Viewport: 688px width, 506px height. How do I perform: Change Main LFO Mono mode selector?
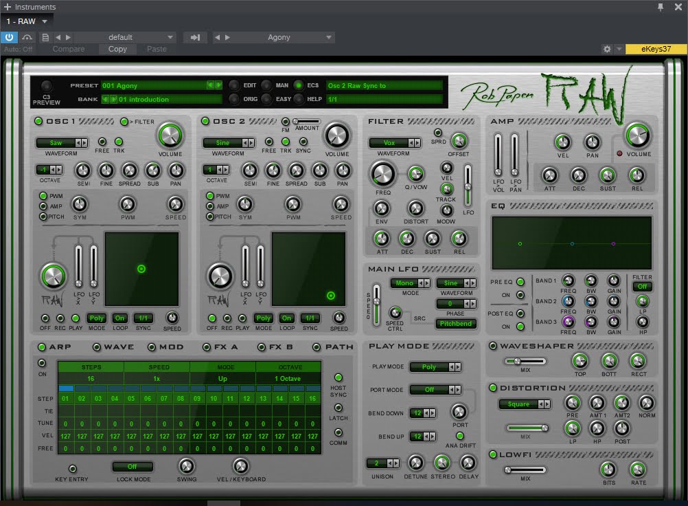point(410,283)
